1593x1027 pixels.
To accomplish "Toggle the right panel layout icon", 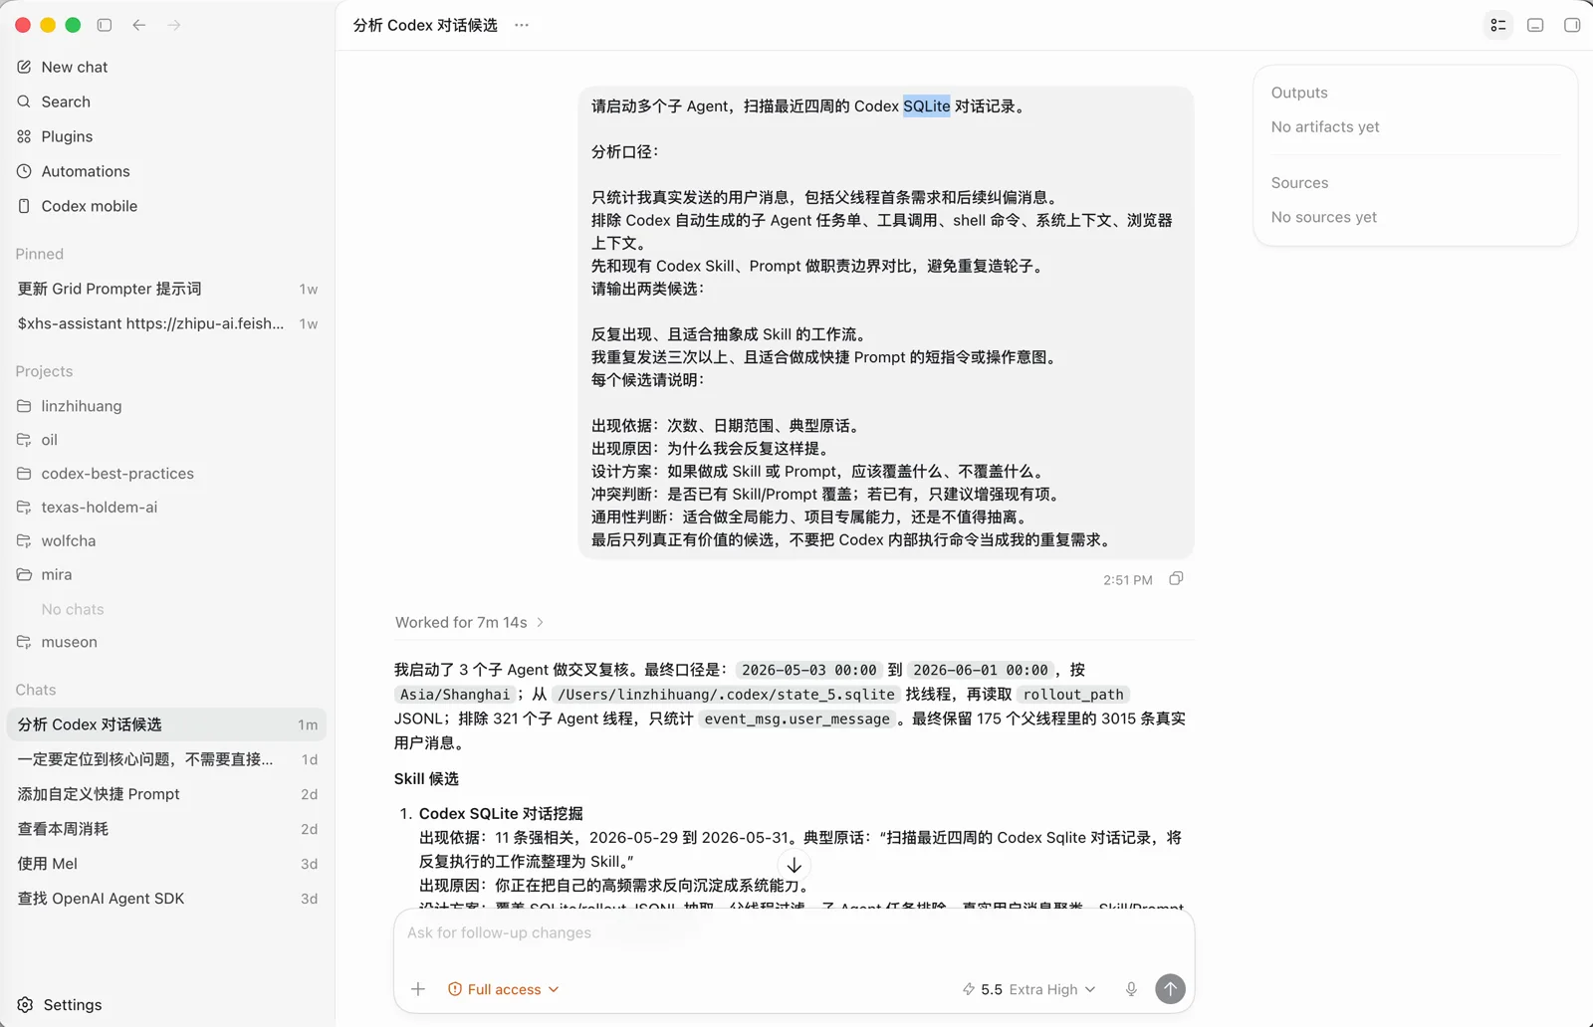I will 1572,25.
